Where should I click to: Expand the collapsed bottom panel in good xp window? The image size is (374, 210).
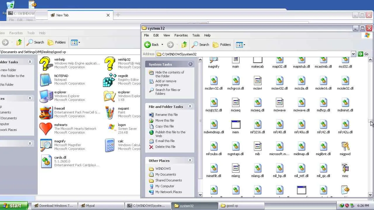30,143
